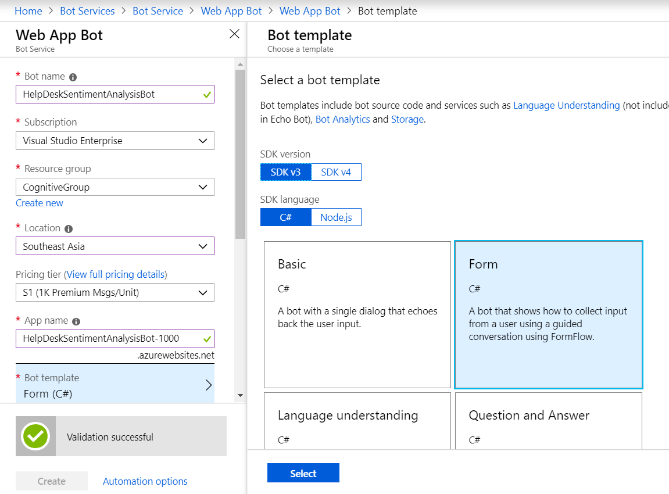The height and width of the screenshot is (494, 669).
Task: Click the App name info icon
Action: click(x=76, y=321)
